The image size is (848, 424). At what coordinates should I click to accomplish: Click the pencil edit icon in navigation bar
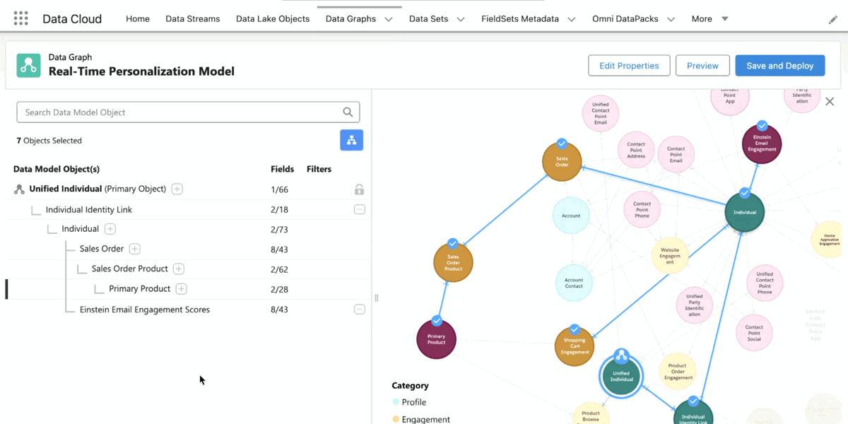pyautogui.click(x=832, y=20)
